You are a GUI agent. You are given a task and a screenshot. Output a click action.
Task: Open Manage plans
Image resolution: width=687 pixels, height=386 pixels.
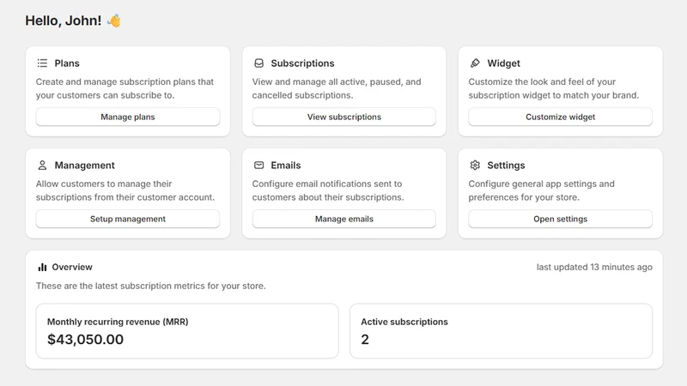127,117
